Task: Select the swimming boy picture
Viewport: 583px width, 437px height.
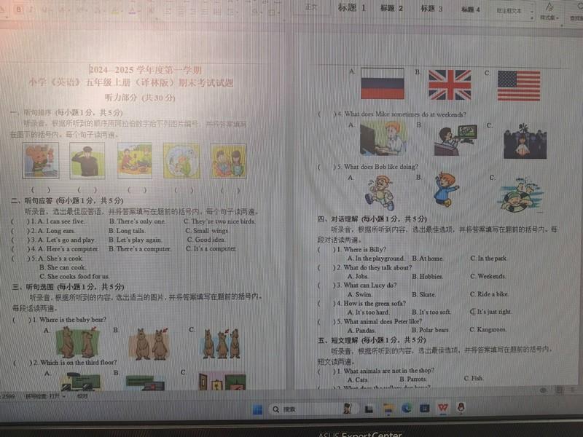Action: point(521,196)
